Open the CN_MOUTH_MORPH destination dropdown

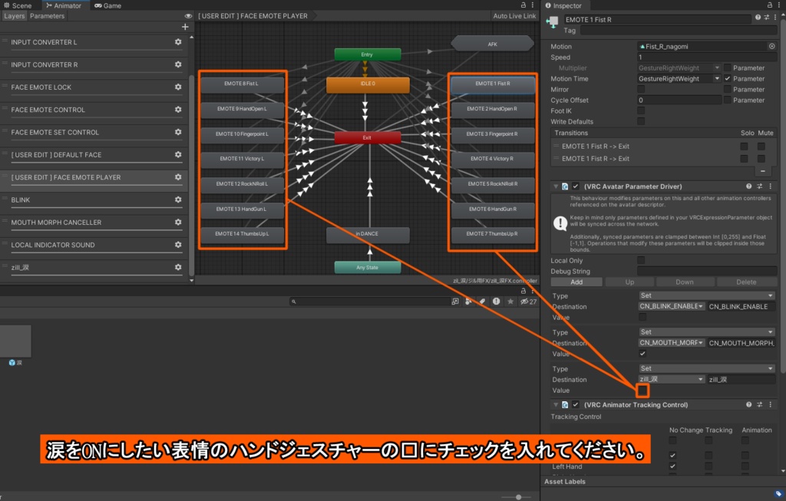click(x=671, y=343)
